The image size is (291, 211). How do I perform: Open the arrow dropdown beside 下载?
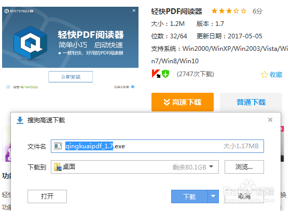click(x=213, y=196)
